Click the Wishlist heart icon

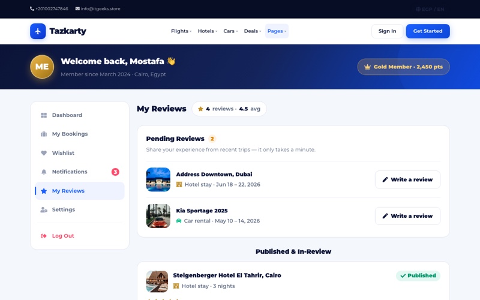(x=44, y=153)
